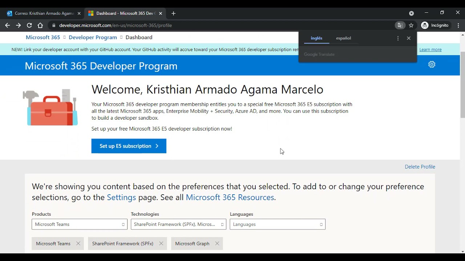View site information lock icon
The image size is (465, 261).
point(54,25)
